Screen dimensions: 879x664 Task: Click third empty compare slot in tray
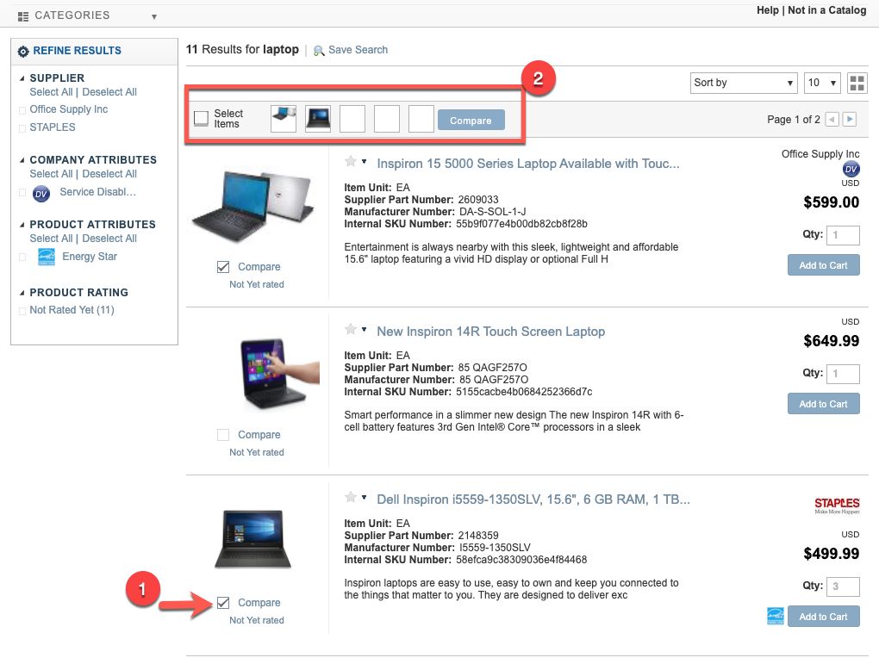point(421,118)
